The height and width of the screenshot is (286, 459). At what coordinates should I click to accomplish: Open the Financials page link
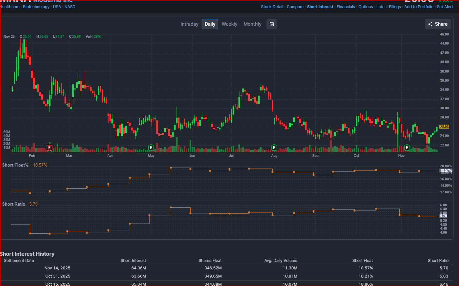point(346,7)
